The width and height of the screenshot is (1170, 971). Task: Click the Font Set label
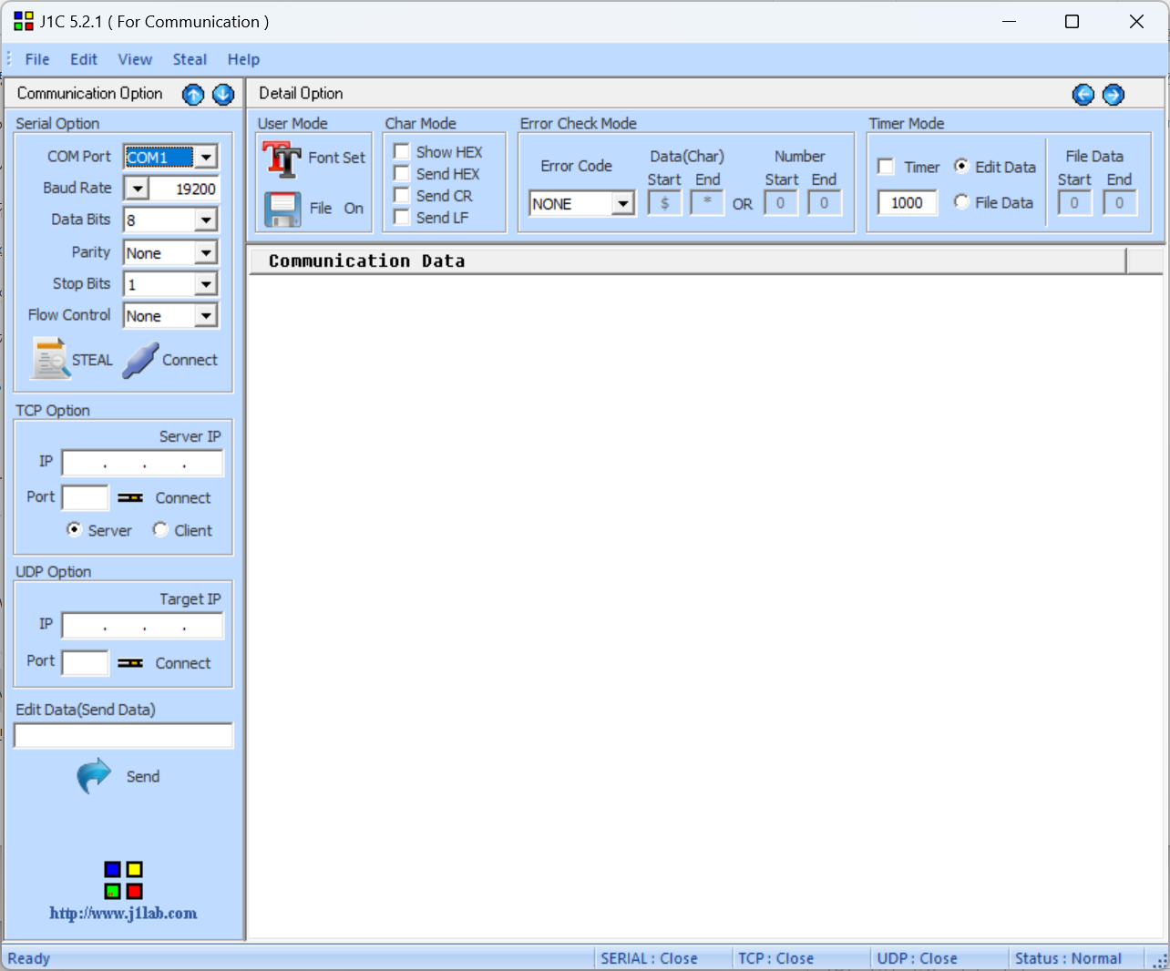[336, 158]
